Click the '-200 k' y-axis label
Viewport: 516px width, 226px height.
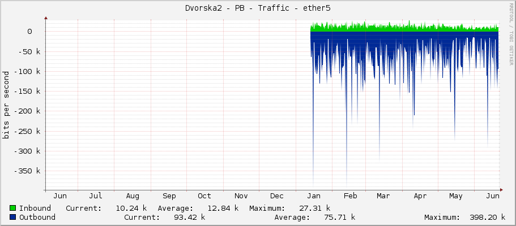click(27, 111)
